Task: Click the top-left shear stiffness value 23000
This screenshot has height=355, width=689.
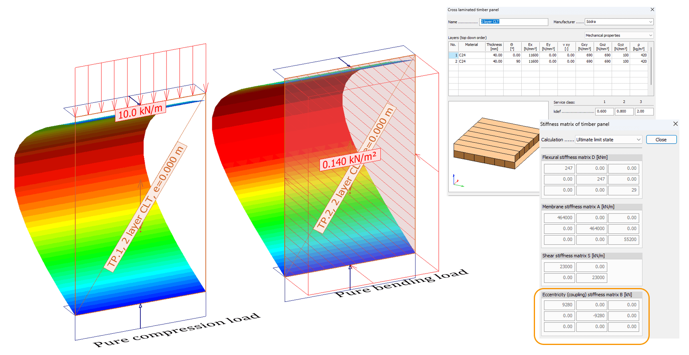Action: click(559, 267)
